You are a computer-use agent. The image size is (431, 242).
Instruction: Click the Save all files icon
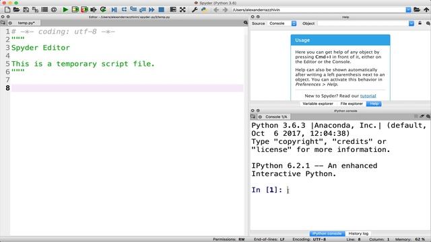[x=35, y=10]
